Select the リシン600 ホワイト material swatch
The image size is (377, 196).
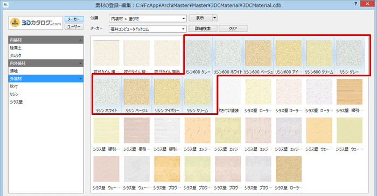(228, 53)
